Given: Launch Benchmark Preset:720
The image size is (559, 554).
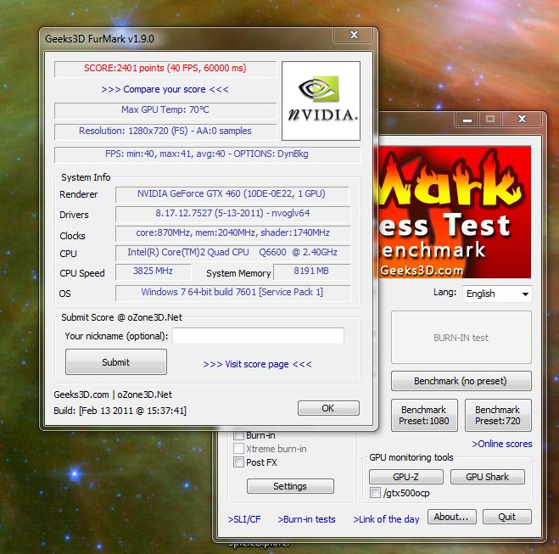Looking at the screenshot, I should (498, 416).
